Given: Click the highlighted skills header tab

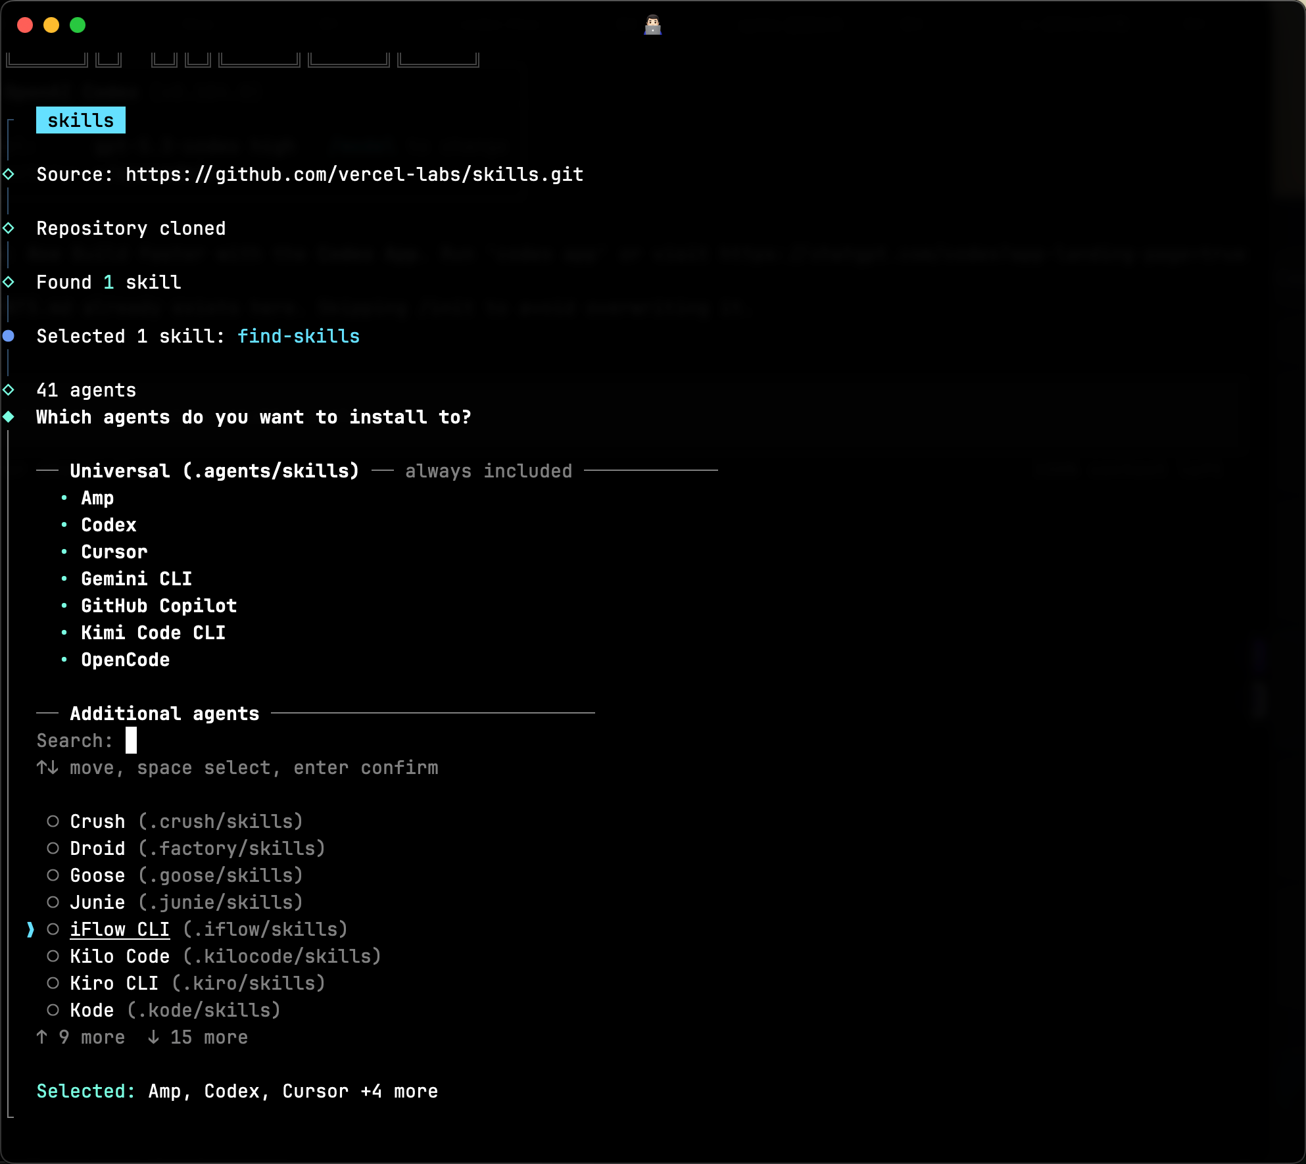Looking at the screenshot, I should click(x=81, y=120).
